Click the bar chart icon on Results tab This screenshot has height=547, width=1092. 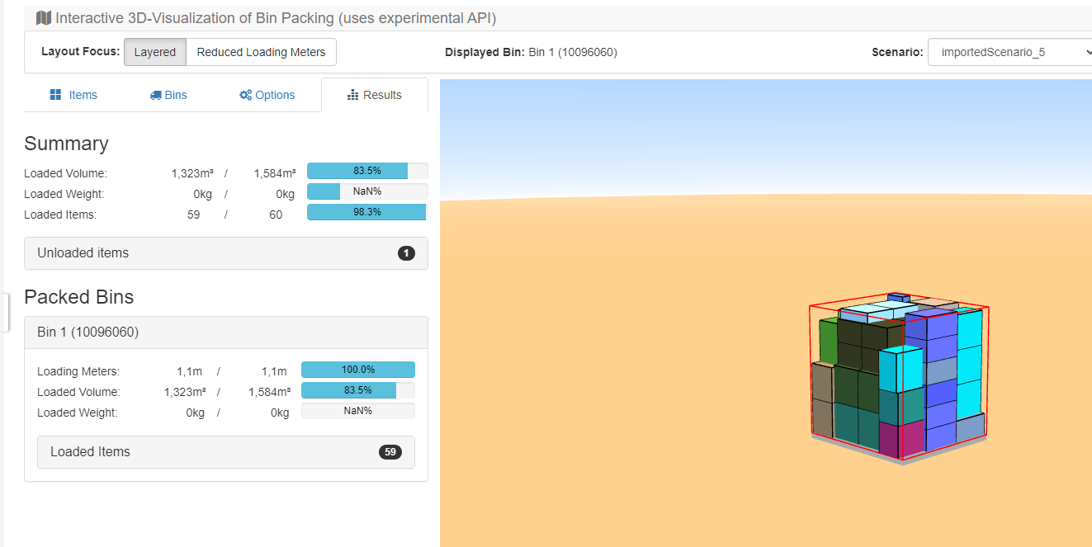point(353,95)
